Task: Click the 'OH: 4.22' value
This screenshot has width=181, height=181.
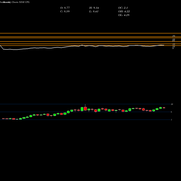Action: coord(124,12)
